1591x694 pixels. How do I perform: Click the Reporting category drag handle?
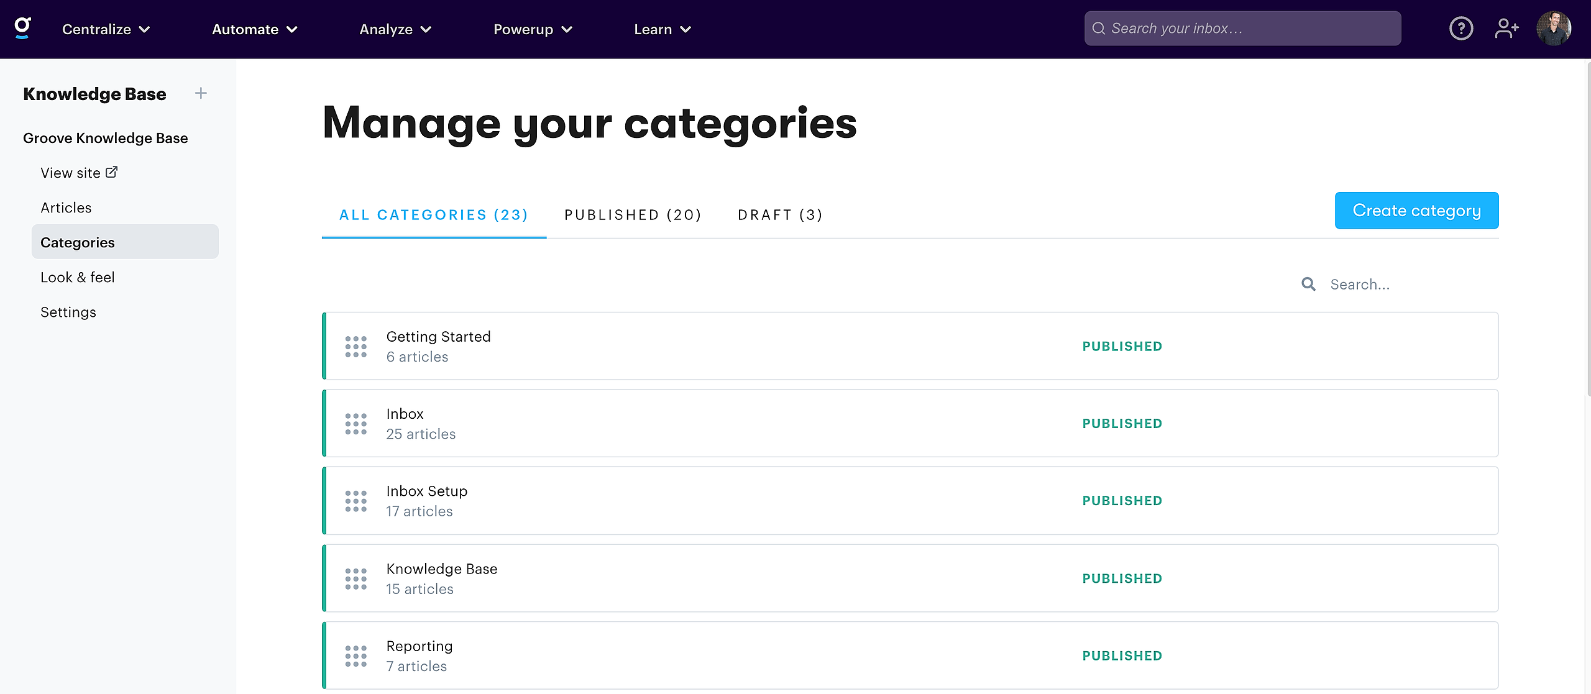tap(355, 656)
